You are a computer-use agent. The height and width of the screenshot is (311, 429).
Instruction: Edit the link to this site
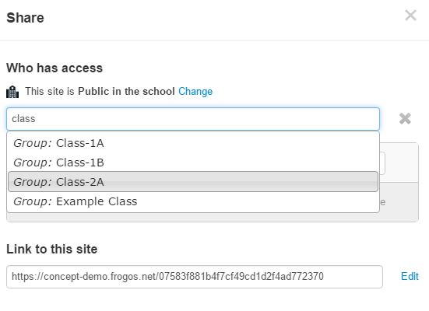click(410, 276)
